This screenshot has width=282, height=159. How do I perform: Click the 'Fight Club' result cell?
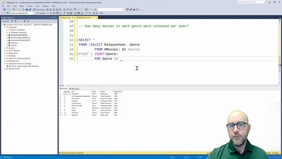point(81,113)
